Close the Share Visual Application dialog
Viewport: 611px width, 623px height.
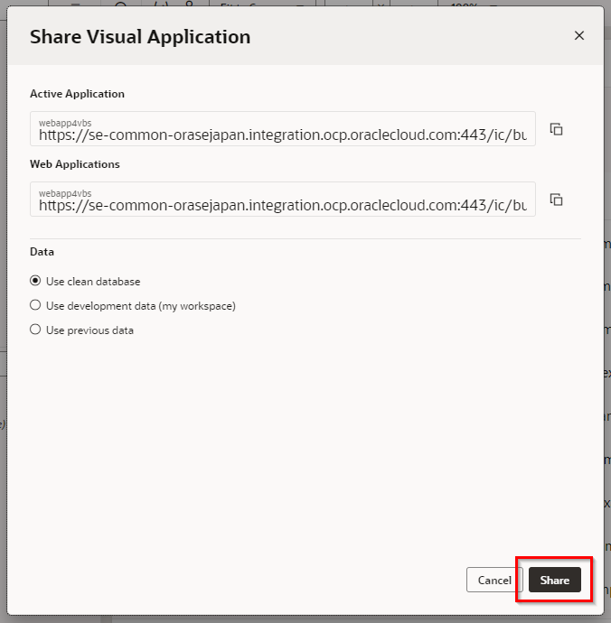pyautogui.click(x=579, y=36)
